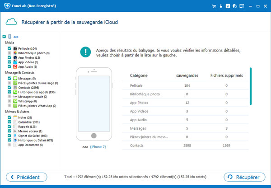Click the App Vidéos clapperboard icon

(x=15, y=62)
